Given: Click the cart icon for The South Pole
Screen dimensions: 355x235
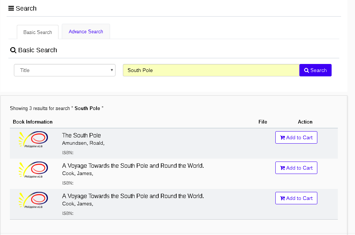Looking at the screenshot, I should point(282,138).
